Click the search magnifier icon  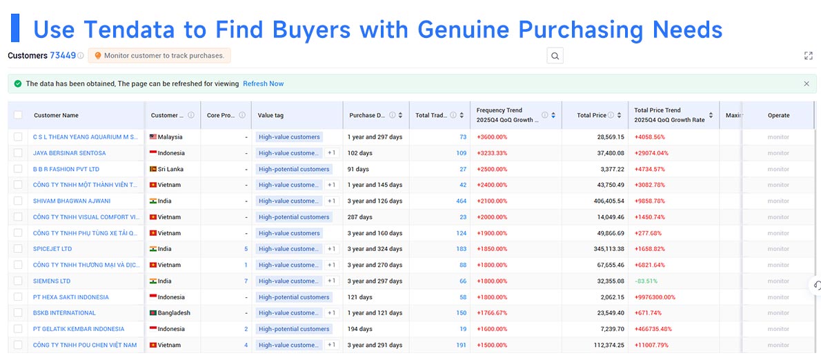click(x=555, y=55)
